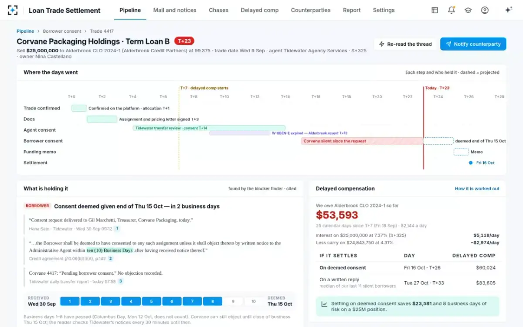
Task: Select business day 6 chip
Action: (x=172, y=301)
